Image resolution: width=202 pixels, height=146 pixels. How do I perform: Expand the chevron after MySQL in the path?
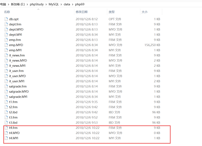pyautogui.click(x=61, y=4)
